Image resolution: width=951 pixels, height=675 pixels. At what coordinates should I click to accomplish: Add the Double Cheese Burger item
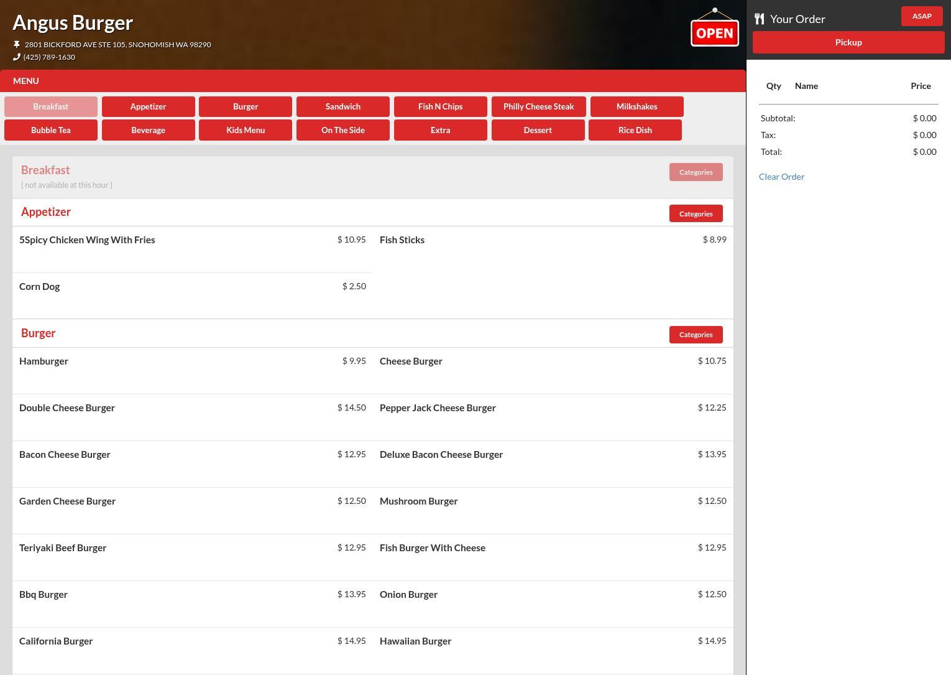(67, 408)
